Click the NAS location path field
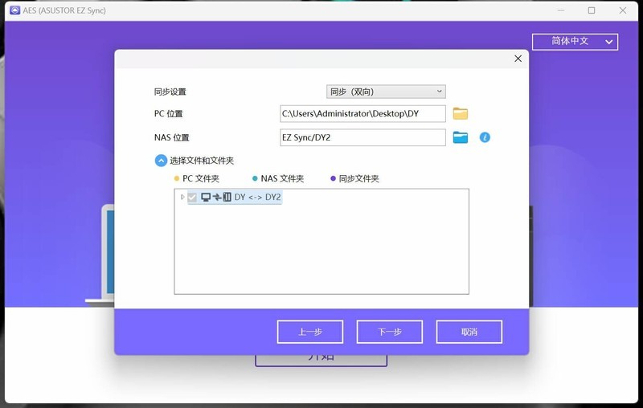The width and height of the screenshot is (643, 408). point(362,137)
